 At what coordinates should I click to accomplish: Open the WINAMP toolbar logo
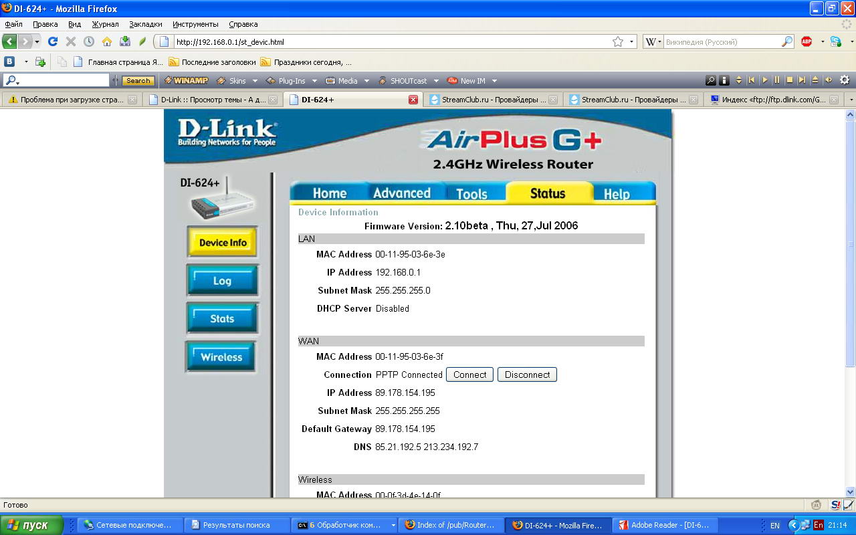click(x=187, y=81)
